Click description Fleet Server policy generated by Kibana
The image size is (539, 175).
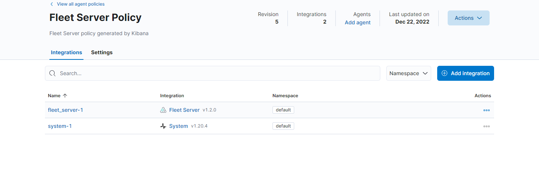click(99, 33)
